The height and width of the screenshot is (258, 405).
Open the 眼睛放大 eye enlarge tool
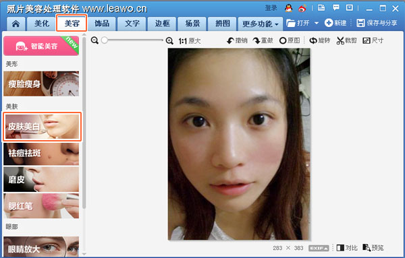[41, 247]
